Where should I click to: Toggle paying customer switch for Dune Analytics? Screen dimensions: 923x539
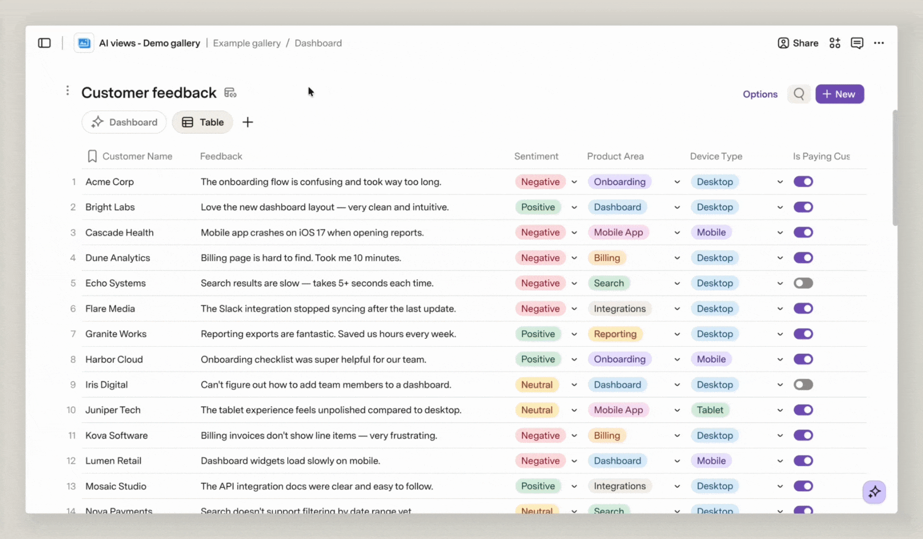[803, 258]
